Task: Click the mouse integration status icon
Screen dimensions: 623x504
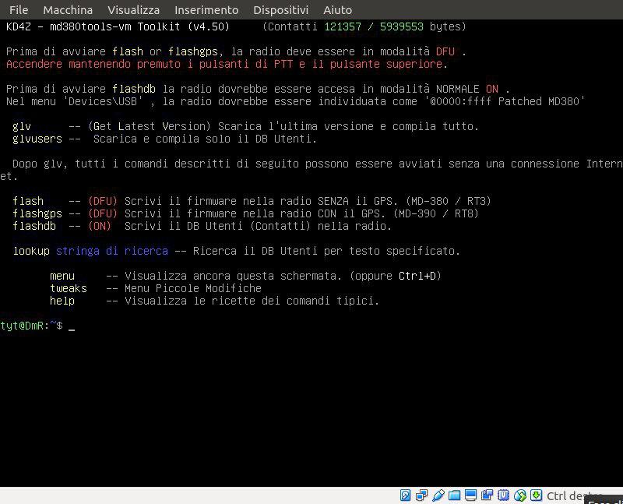Action: point(520,495)
